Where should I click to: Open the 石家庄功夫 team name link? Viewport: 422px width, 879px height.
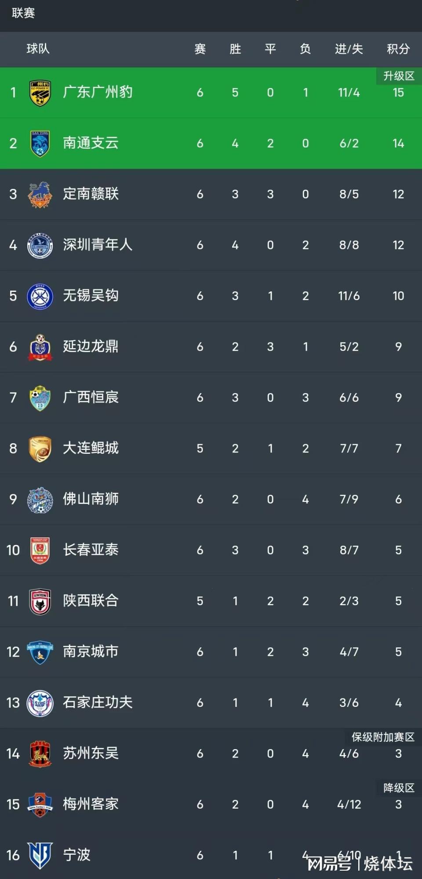[x=98, y=702]
